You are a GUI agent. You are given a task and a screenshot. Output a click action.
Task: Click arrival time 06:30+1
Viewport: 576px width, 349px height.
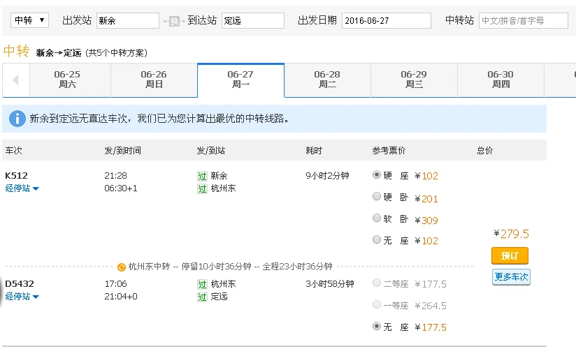point(121,188)
